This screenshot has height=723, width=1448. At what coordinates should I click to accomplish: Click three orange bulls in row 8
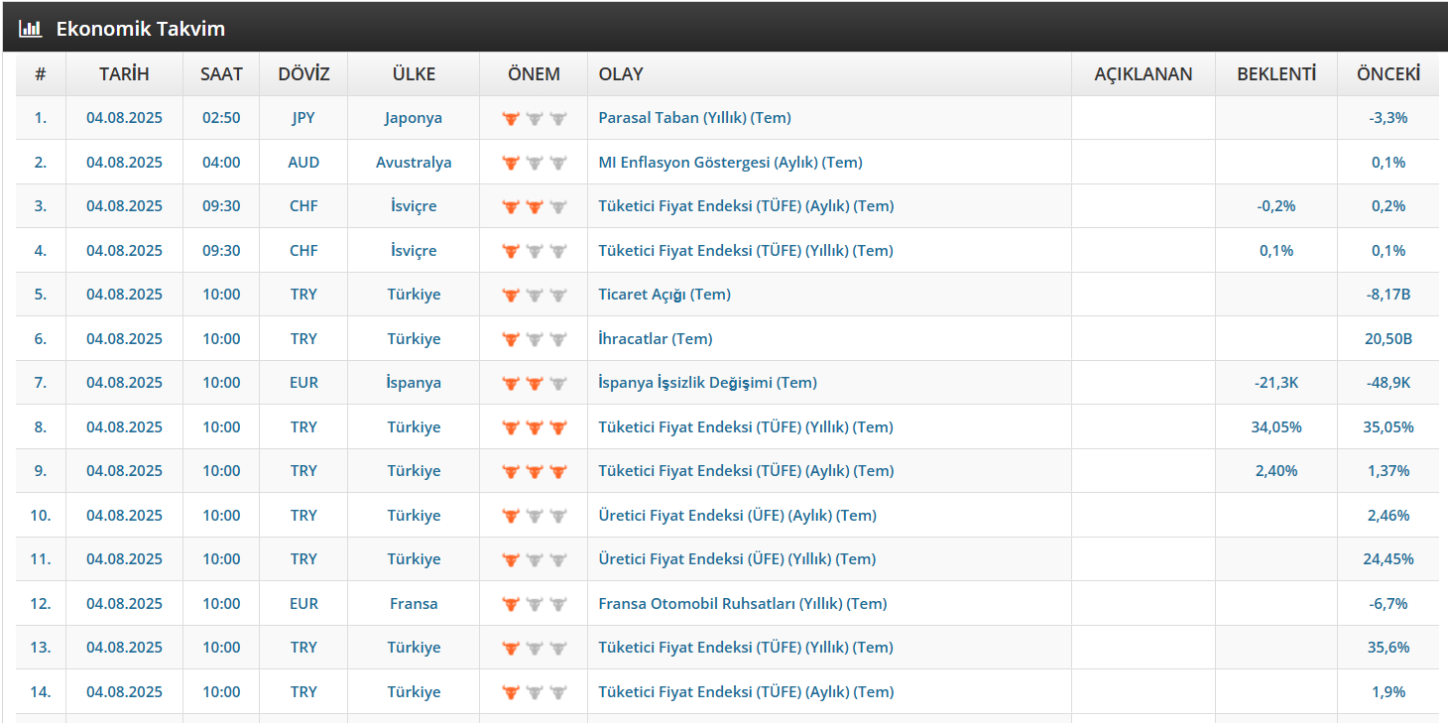pyautogui.click(x=534, y=427)
